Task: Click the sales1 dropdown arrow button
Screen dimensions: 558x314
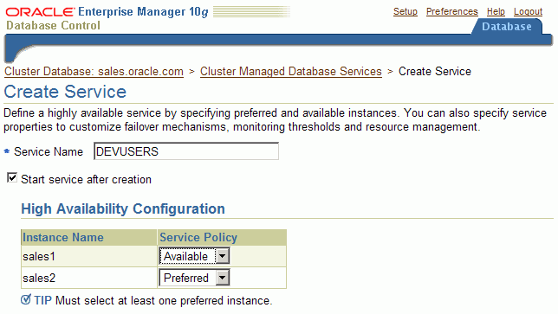Action: pyautogui.click(x=223, y=256)
